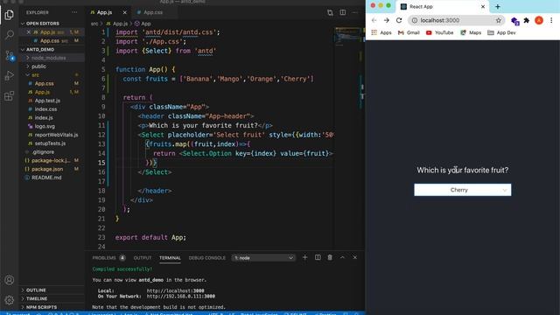The width and height of the screenshot is (560, 315).
Task: Kill terminal with trash icon
Action: pyautogui.click(x=330, y=257)
